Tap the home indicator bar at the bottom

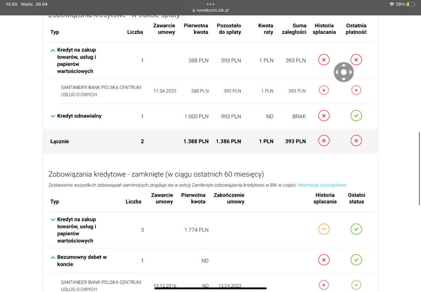(x=210, y=288)
